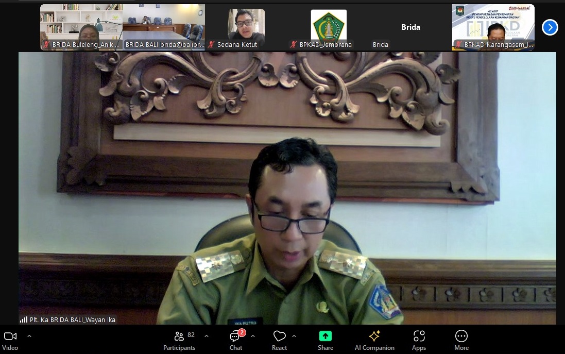Image resolution: width=565 pixels, height=354 pixels.
Task: Click the muted mic icon for BRIDA Buleleng_Anik
Action: 46,45
